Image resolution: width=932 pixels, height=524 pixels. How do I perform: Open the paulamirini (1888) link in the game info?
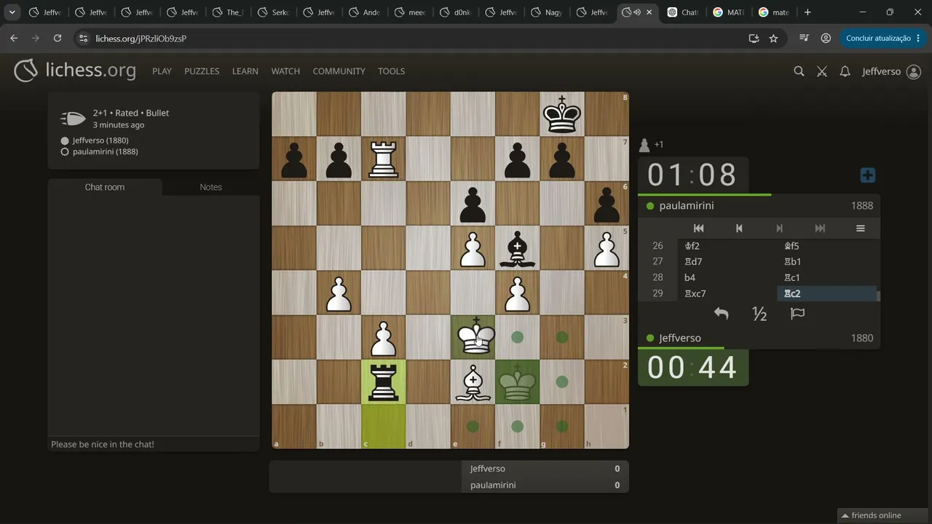click(105, 151)
